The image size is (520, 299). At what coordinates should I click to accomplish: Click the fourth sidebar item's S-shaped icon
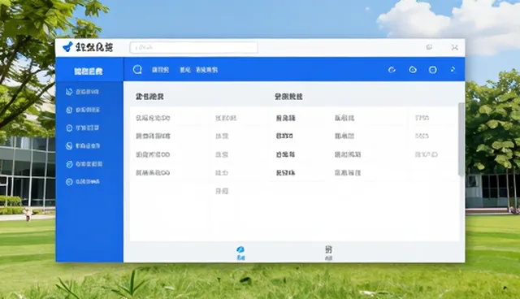click(x=69, y=146)
